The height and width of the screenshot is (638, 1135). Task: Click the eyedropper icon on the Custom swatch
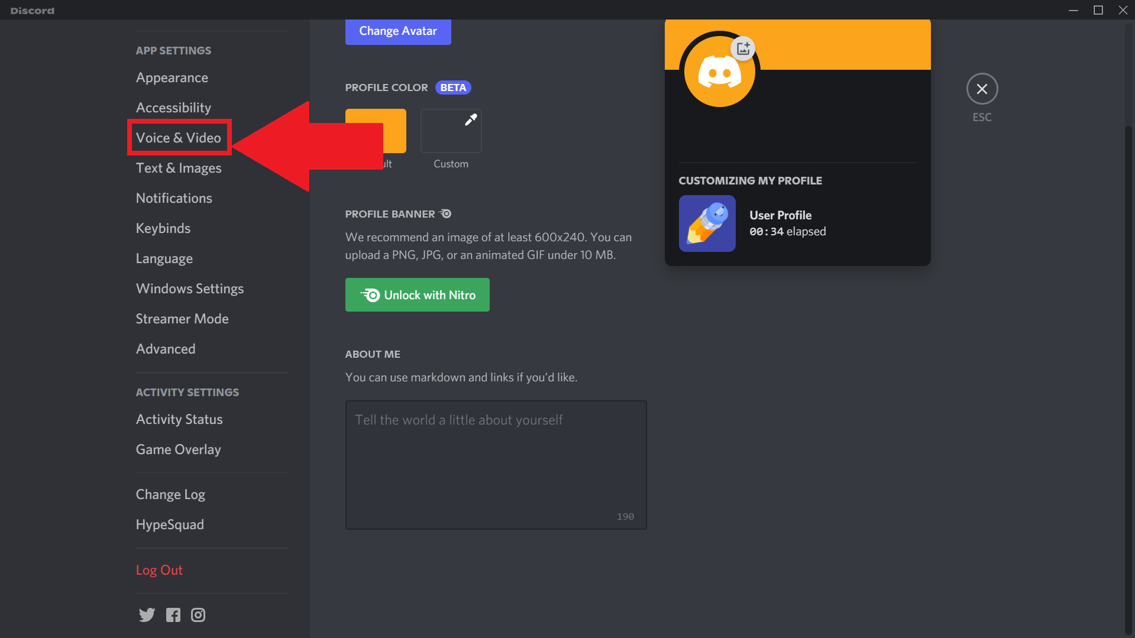coord(470,119)
